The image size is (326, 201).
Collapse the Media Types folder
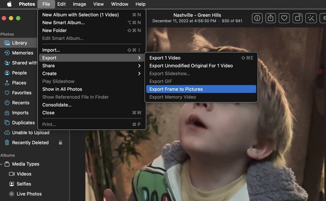(x=2, y=164)
